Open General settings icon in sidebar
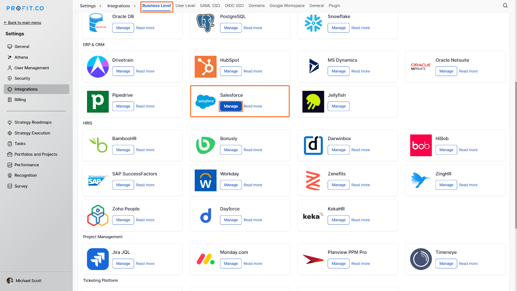The height and width of the screenshot is (291, 517). tap(10, 47)
